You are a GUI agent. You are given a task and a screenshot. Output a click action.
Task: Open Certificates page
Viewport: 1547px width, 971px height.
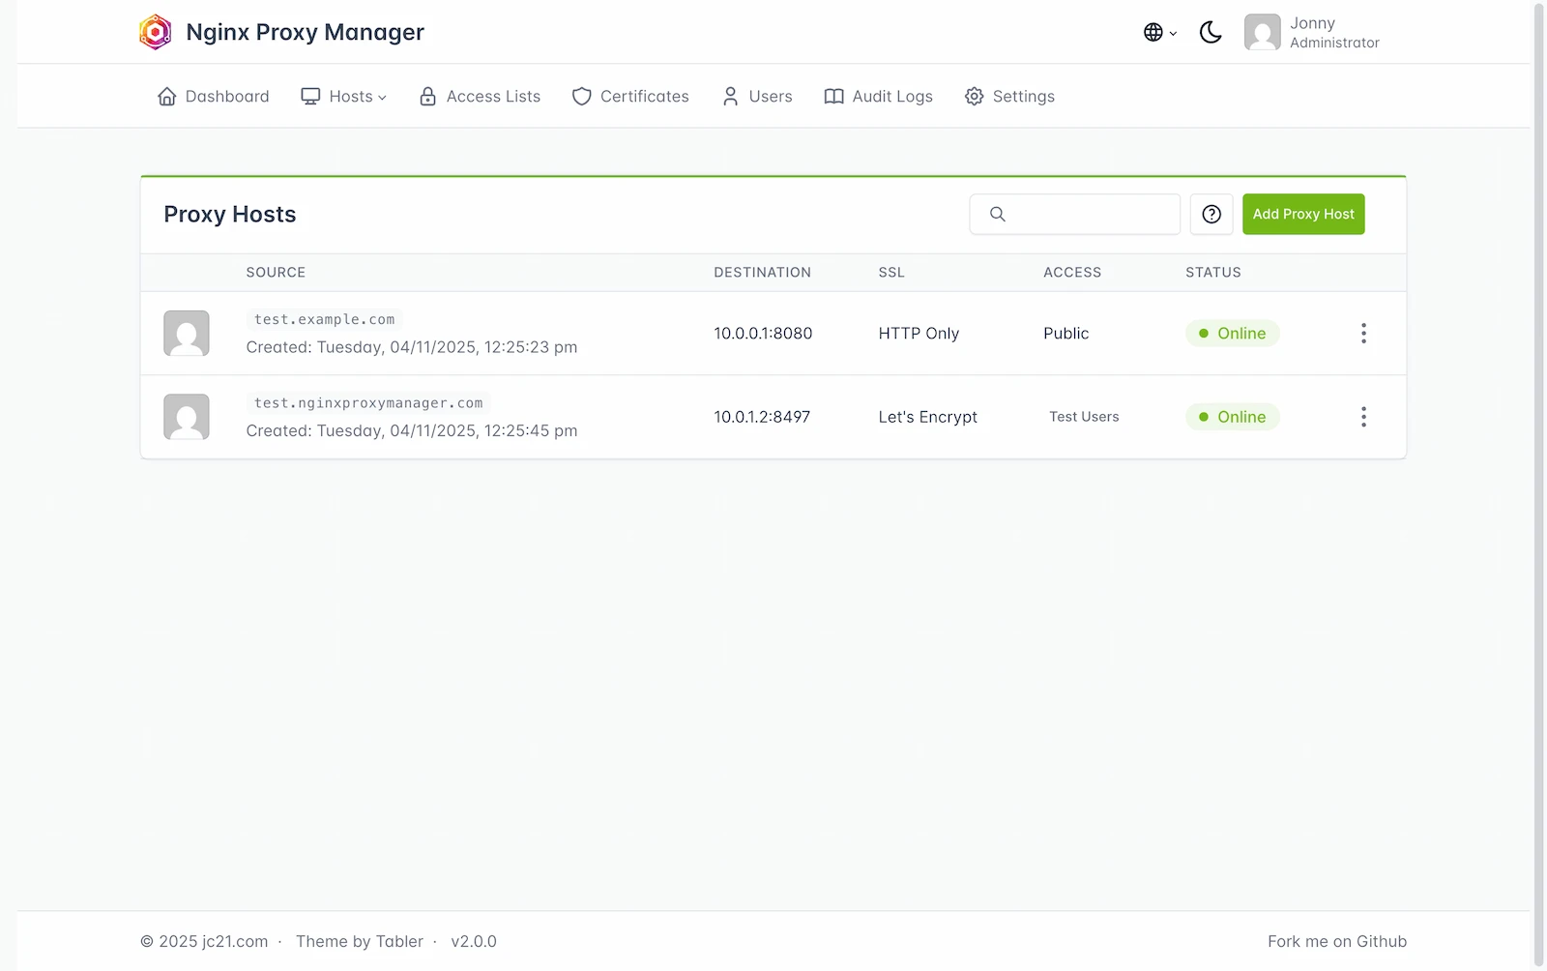[630, 96]
